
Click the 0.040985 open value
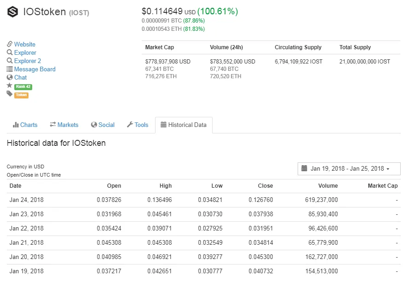point(109,257)
